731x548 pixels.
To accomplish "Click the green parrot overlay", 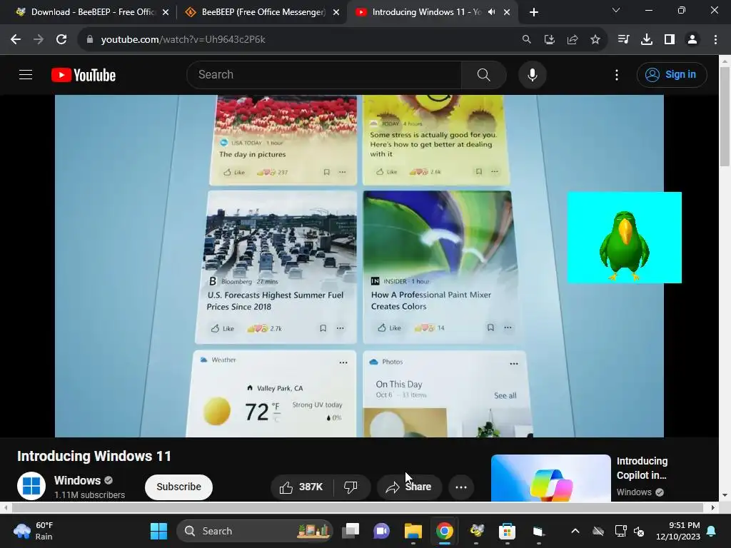I will (x=624, y=237).
